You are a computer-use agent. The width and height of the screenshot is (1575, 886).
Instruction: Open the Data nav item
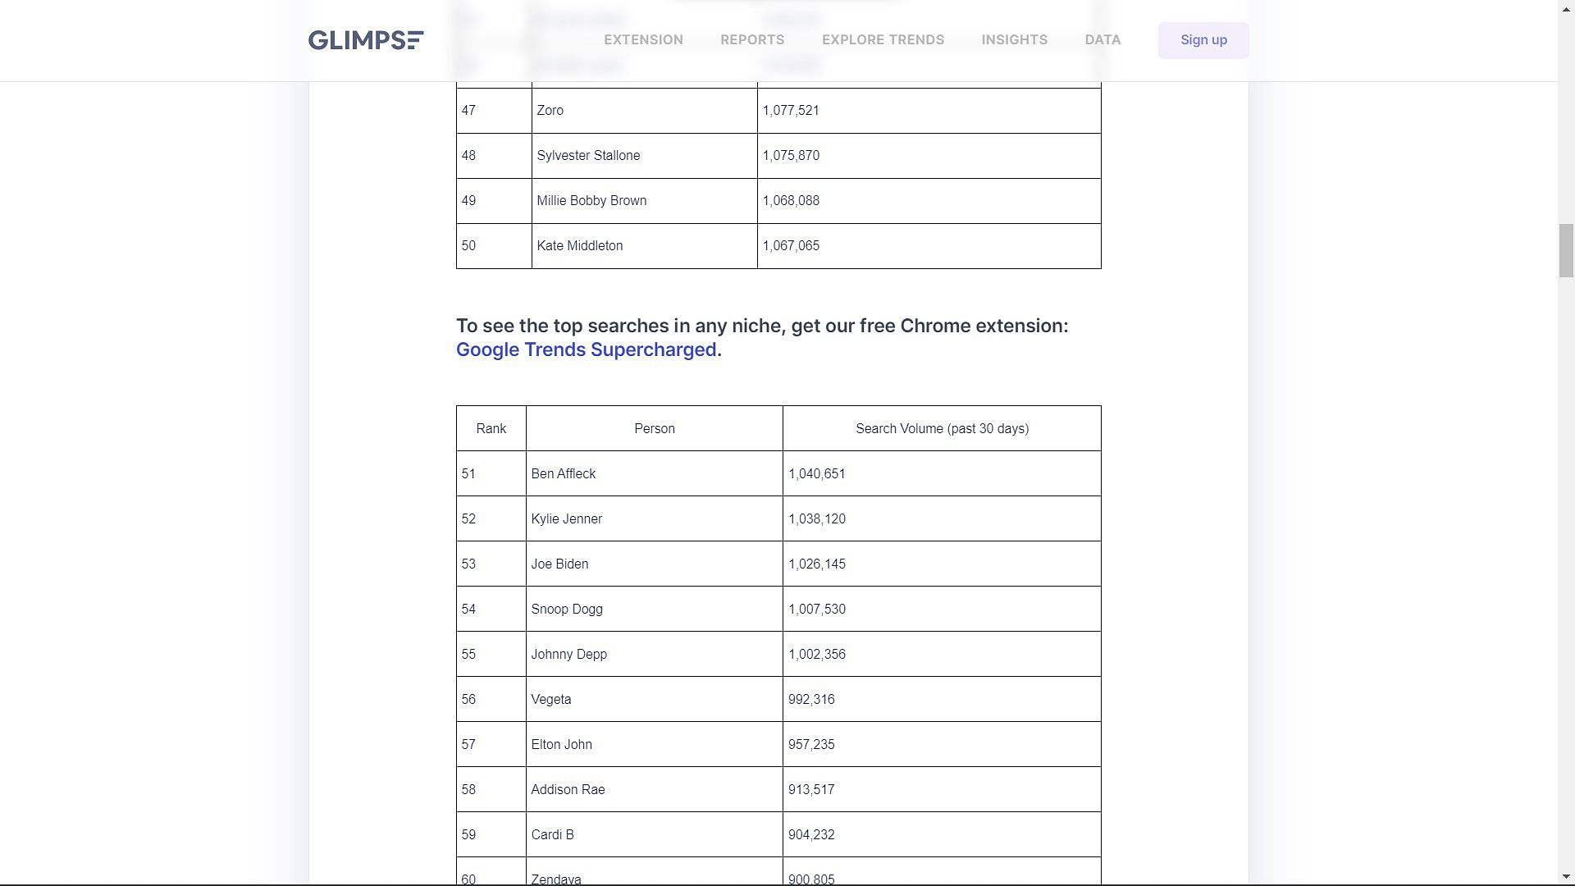pyautogui.click(x=1102, y=40)
